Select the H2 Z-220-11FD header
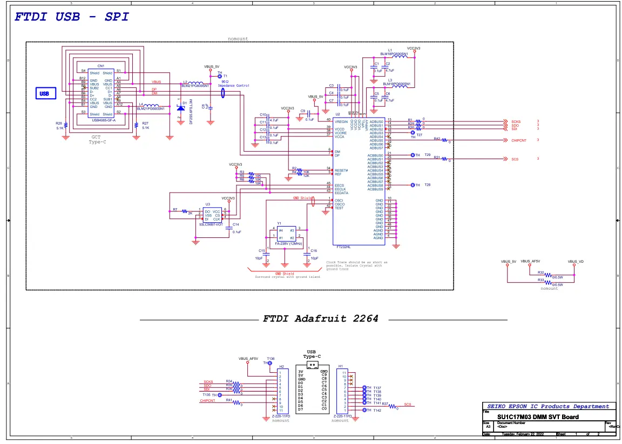Image resolution: width=622 pixels, height=444 pixels. [x=281, y=391]
